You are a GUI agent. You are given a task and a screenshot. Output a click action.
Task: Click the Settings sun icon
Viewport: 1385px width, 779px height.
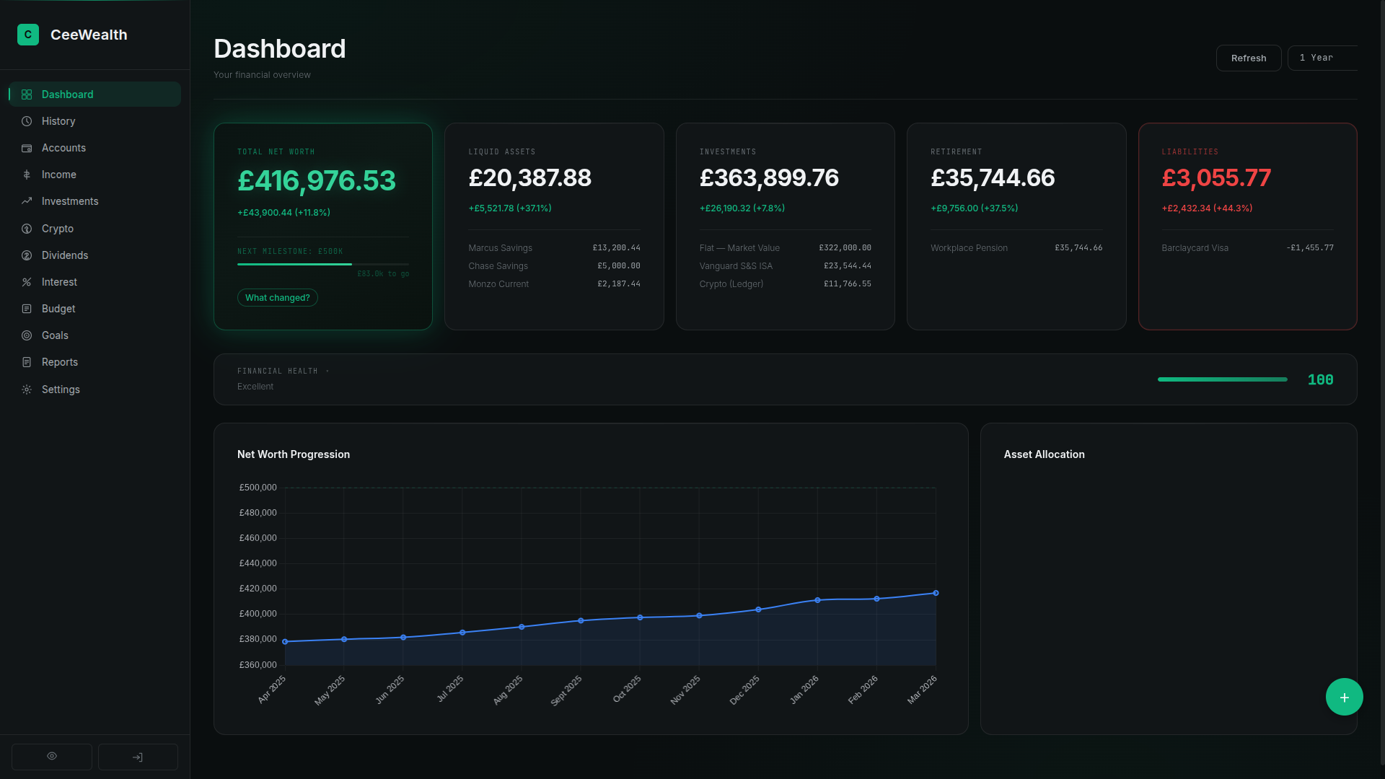click(26, 389)
